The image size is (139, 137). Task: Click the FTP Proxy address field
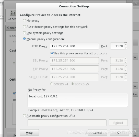pyautogui.click(x=74, y=69)
